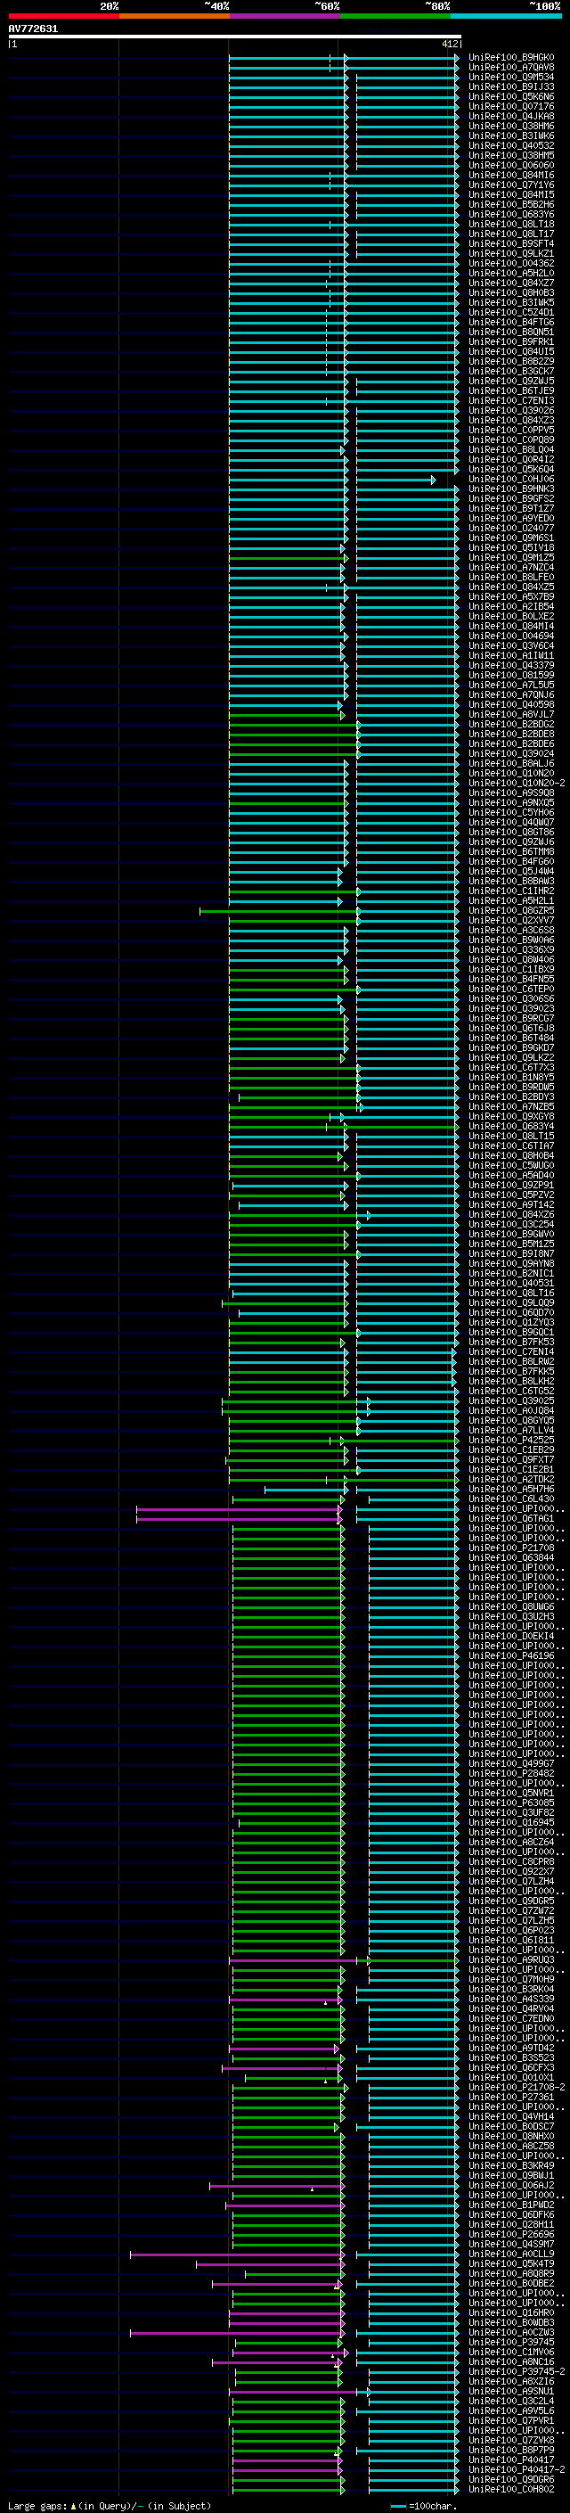
Task: Click the red ~20% identity color bar
Action: [63, 16]
